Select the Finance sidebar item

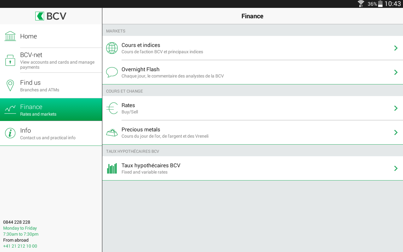tap(51, 109)
